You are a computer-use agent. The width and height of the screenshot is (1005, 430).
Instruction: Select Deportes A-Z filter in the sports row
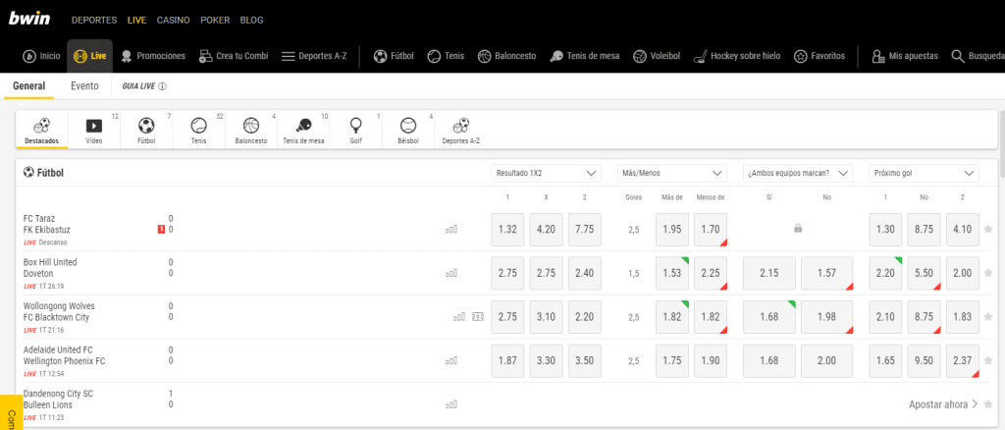point(461,131)
